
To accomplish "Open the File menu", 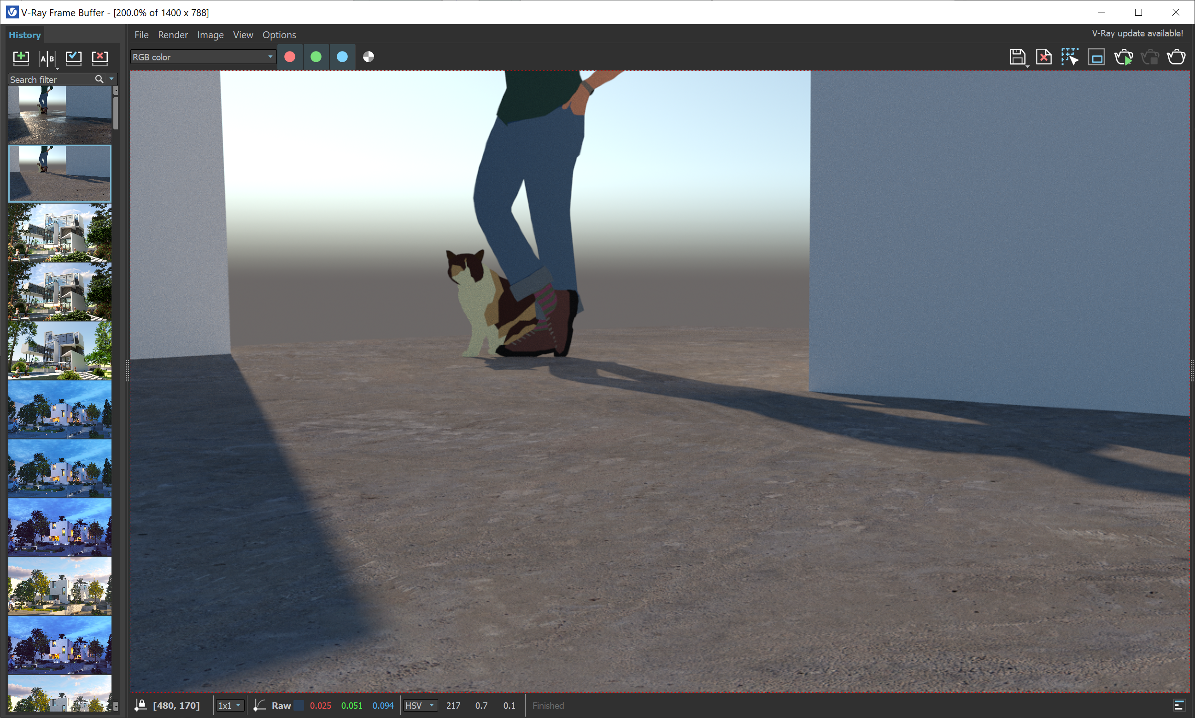I will tap(141, 35).
